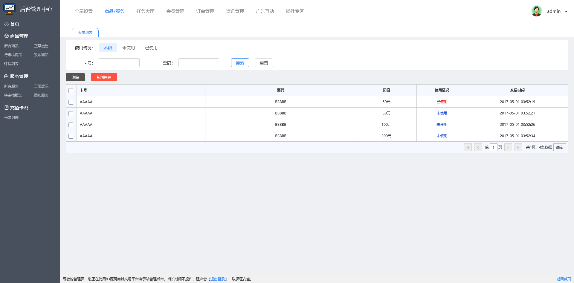Open 任务大厅 top menu
The height and width of the screenshot is (283, 574).
[x=145, y=11]
